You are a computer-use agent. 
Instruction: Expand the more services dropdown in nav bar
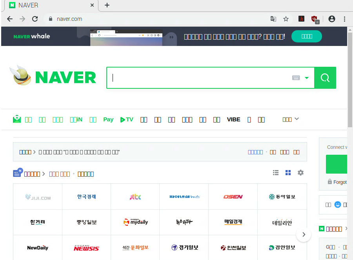[291, 119]
